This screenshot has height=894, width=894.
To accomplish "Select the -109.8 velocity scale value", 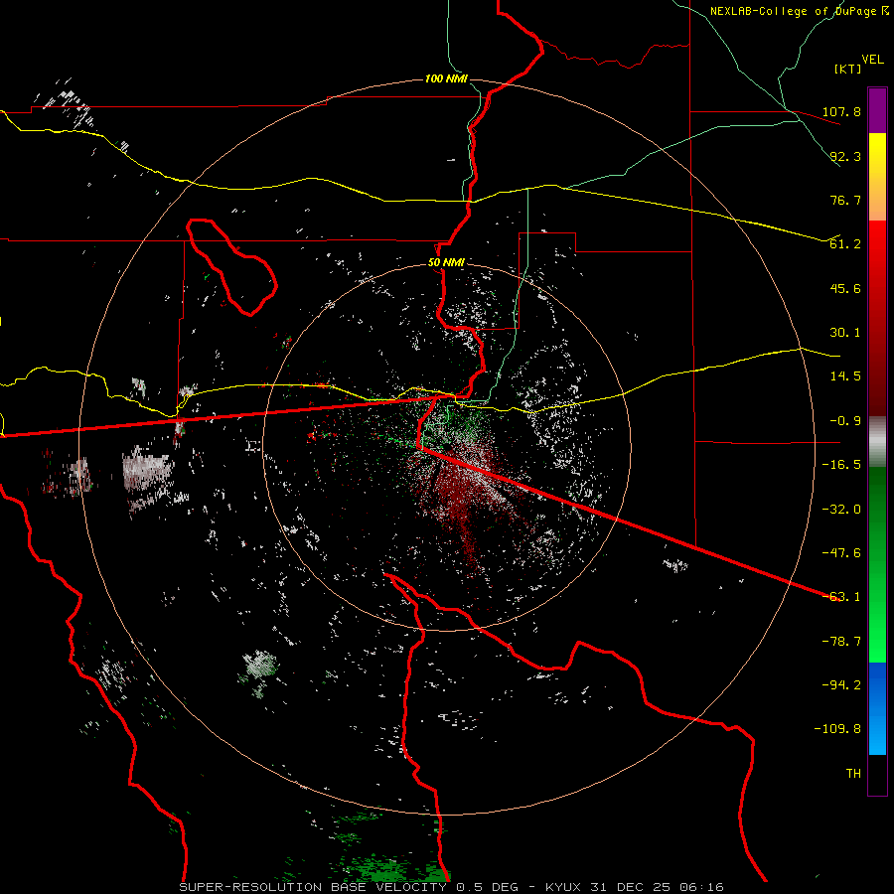I will click(x=839, y=729).
